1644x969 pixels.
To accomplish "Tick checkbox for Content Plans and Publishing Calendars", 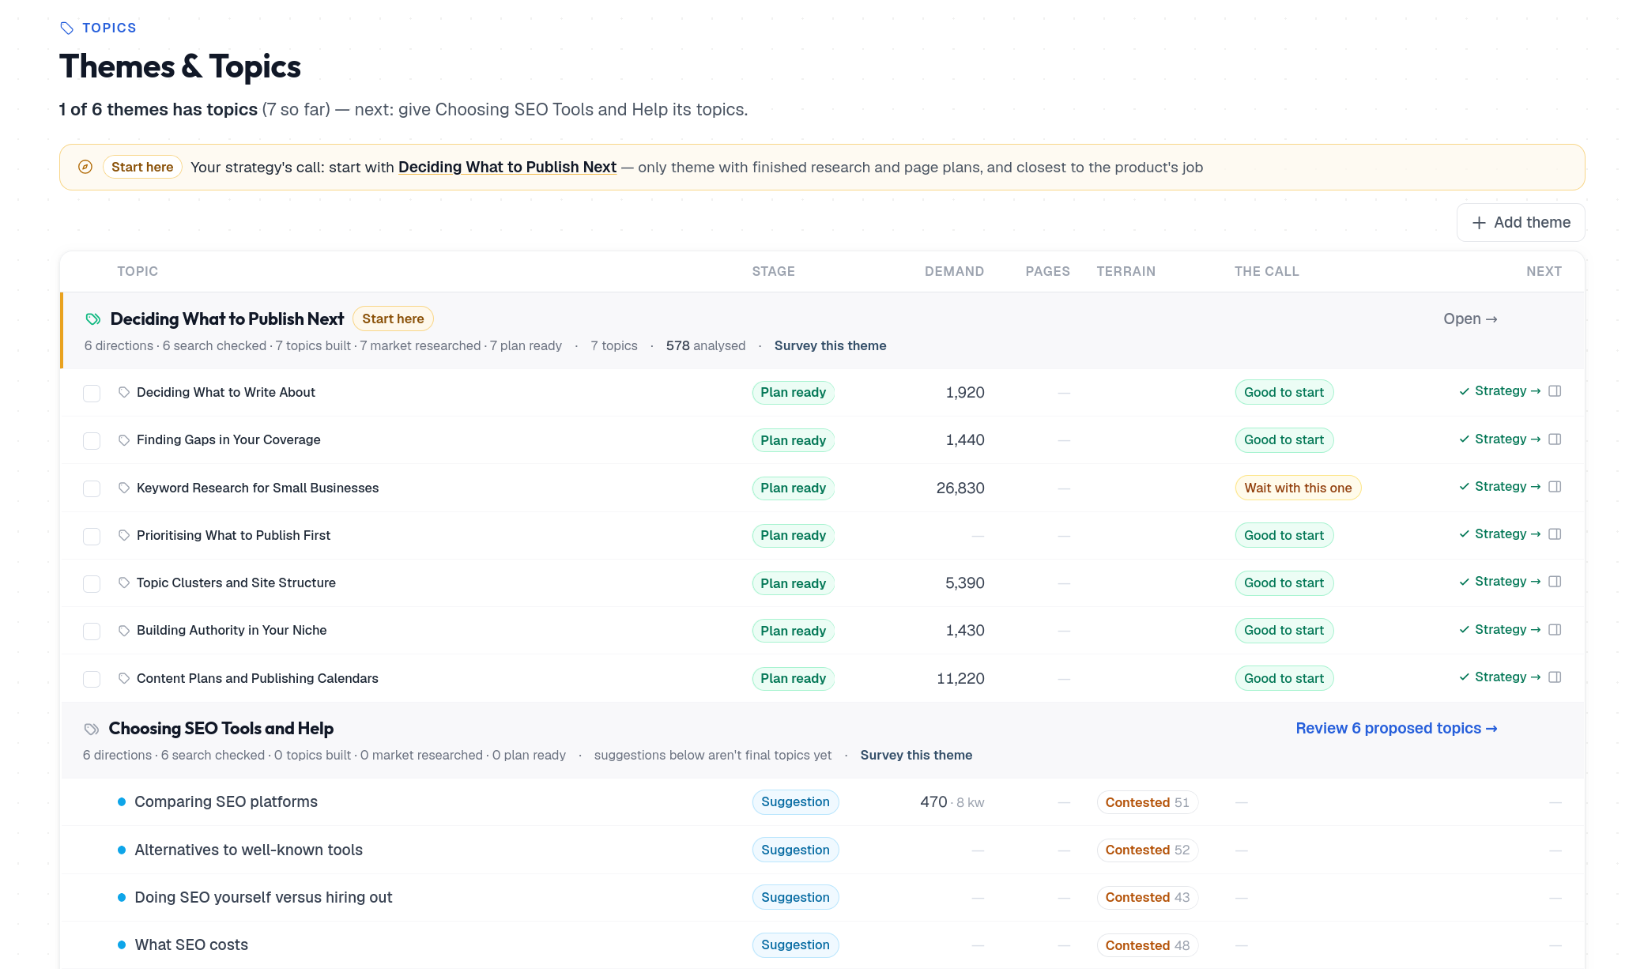I will (x=92, y=679).
